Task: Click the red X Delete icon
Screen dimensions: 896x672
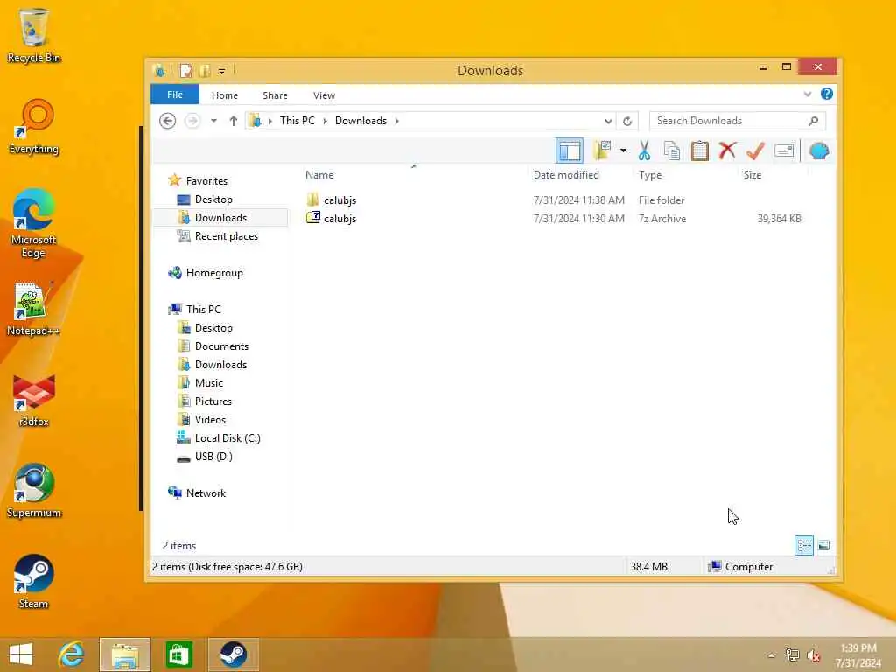Action: click(x=727, y=150)
